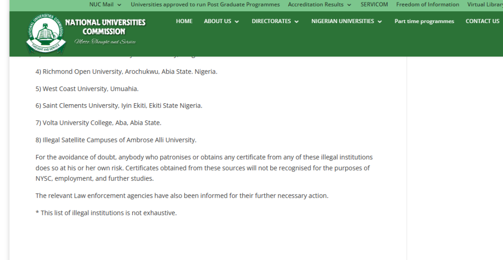Expand the NIGERIAN UNIVERSITIES dropdown arrow
The width and height of the screenshot is (503, 260).
point(380,22)
